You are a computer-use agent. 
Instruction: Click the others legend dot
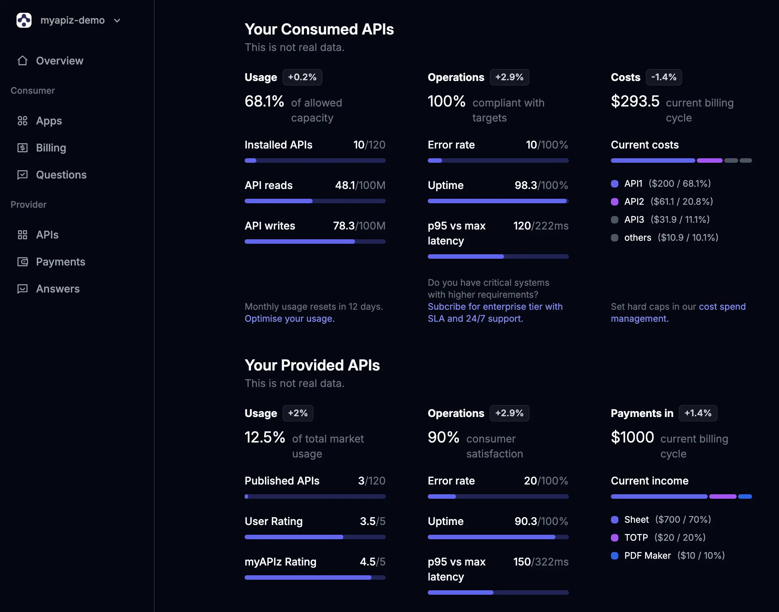point(615,238)
